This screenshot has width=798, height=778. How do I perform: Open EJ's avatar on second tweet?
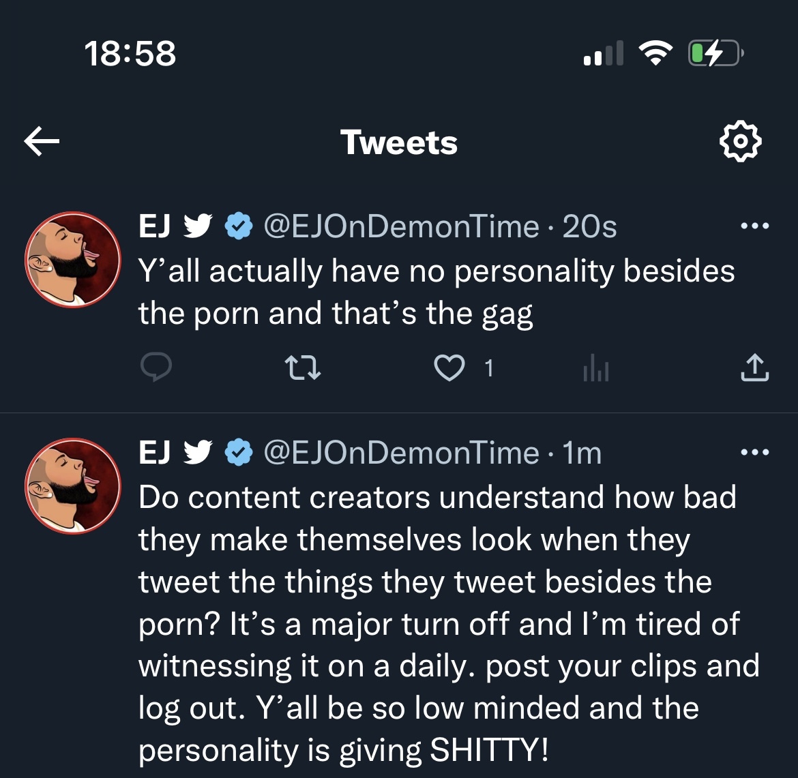(x=73, y=485)
